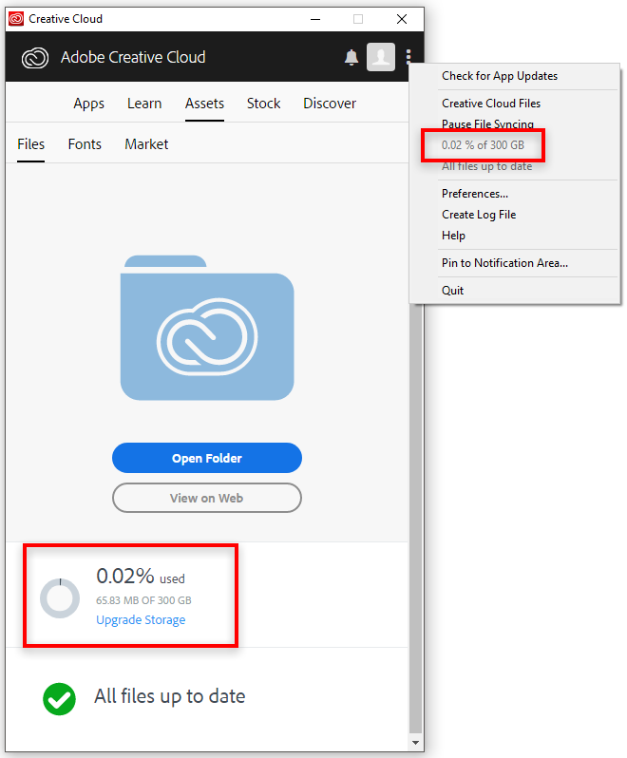
Task: Minimize the Creative Cloud window
Action: click(x=315, y=19)
